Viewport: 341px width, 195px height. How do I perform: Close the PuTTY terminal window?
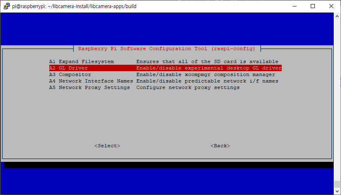click(x=331, y=6)
